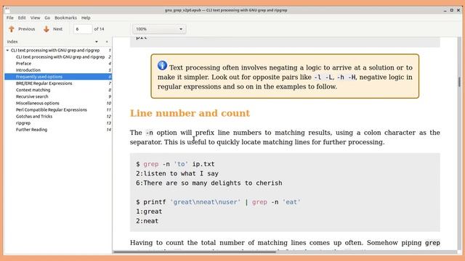Viewport: 465px width, 261px height.
Task: Close the Index sidebar panel
Action: (107, 42)
